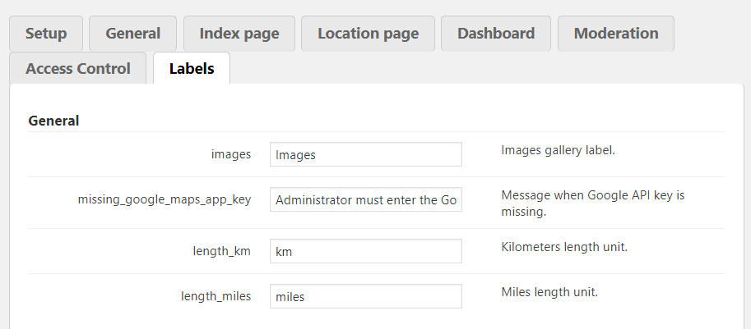Select the missing_google_maps_app_key field name
The height and width of the screenshot is (329, 751).
pos(165,199)
